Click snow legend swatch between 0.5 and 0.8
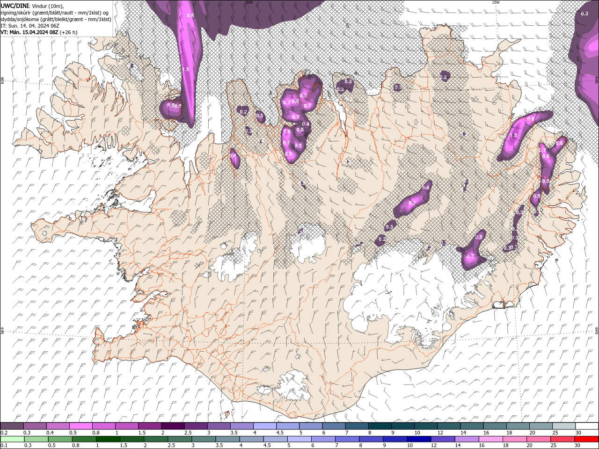This screenshot has height=449, width=599. click(81, 426)
